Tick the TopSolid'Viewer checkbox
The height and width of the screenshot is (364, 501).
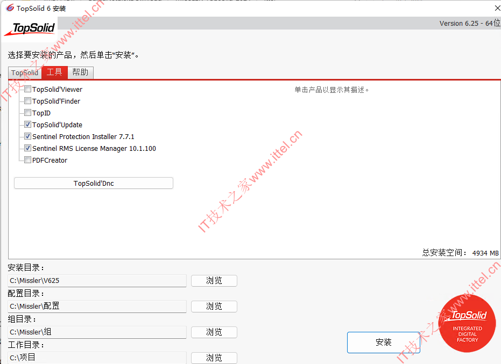pyautogui.click(x=28, y=89)
